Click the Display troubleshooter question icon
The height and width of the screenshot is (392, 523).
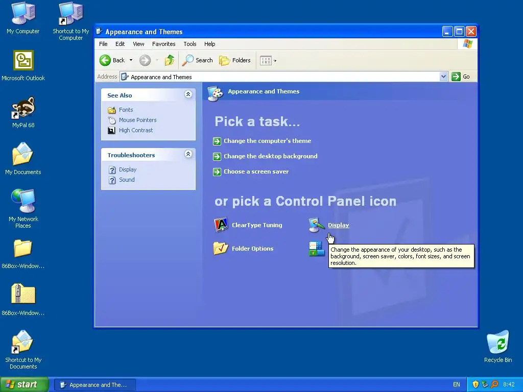coord(112,170)
